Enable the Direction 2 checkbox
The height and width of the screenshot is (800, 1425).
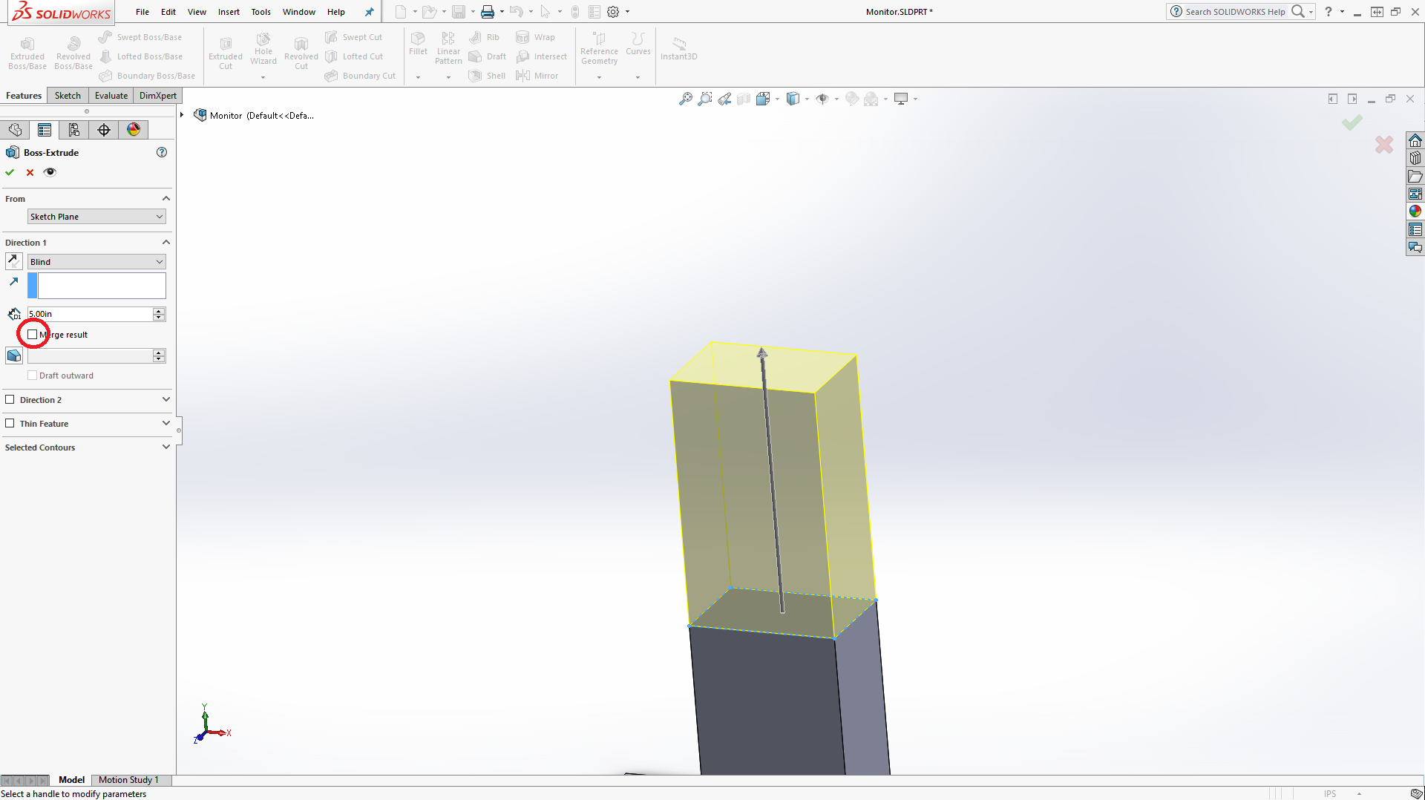tap(10, 399)
